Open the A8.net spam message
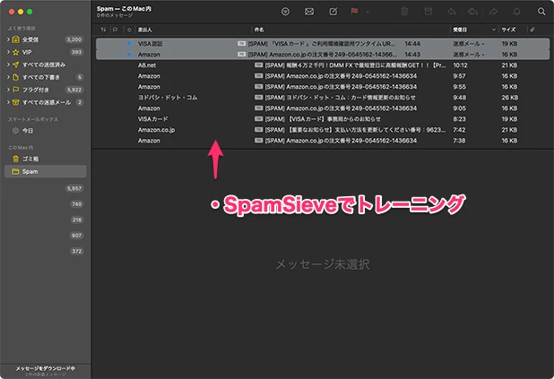This screenshot has width=554, height=379. click(x=147, y=65)
